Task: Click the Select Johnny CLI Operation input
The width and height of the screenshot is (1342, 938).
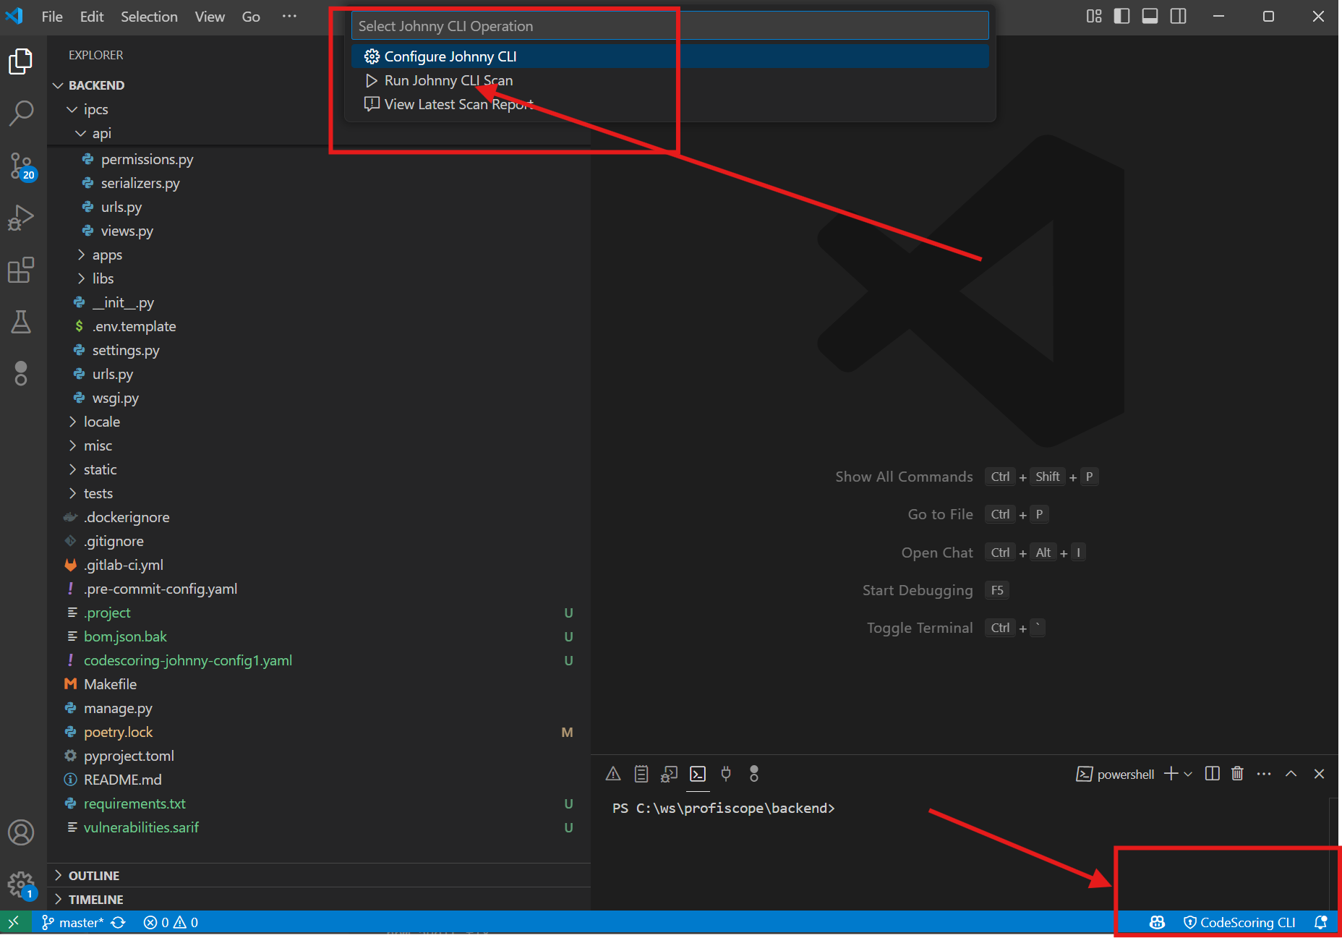Action: click(670, 26)
